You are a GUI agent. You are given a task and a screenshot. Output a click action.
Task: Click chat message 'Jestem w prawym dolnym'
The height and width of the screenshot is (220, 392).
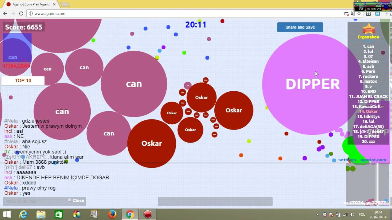[52, 126]
